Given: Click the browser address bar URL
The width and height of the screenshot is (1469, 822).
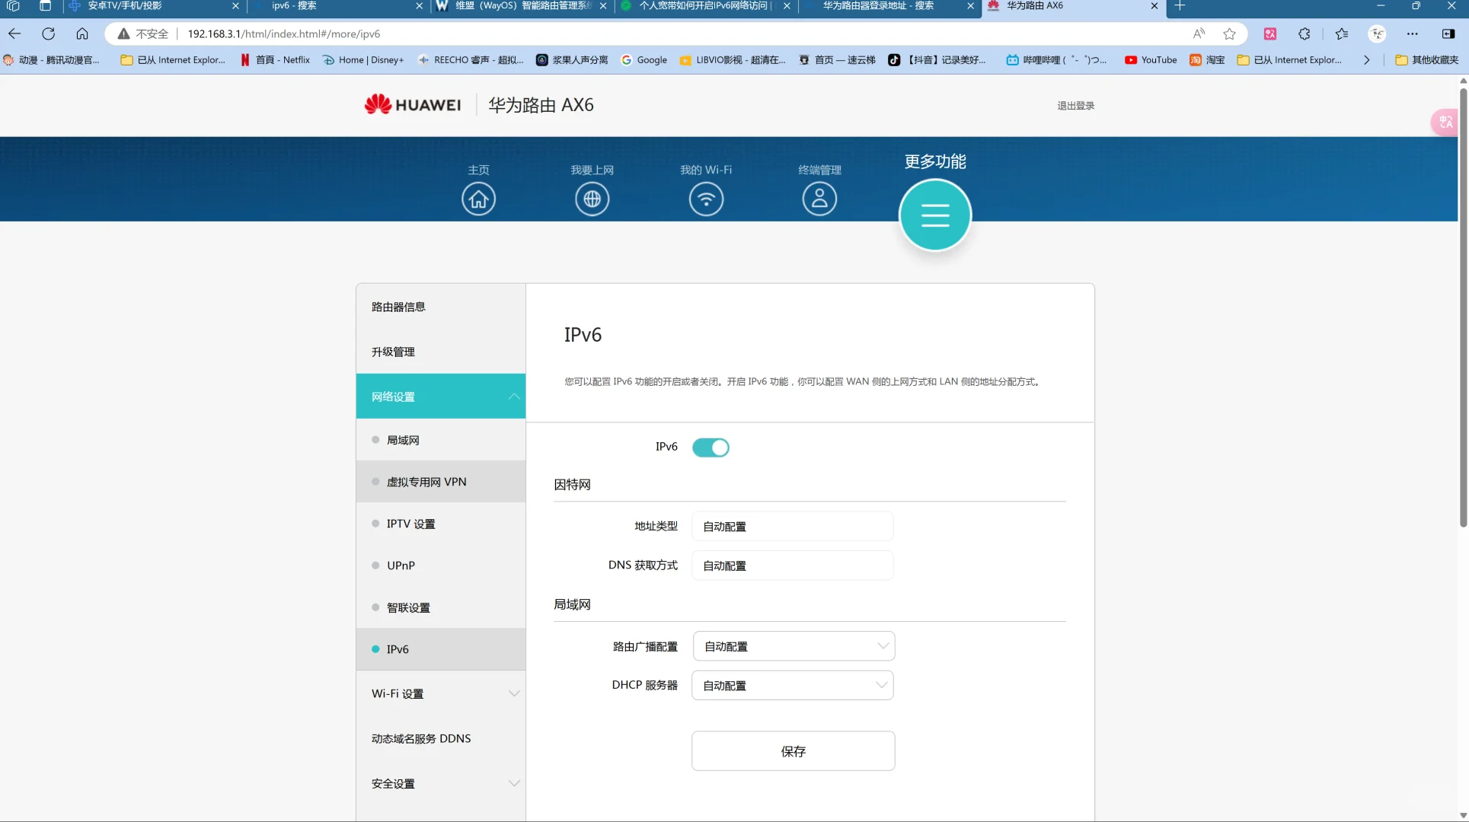Looking at the screenshot, I should (x=283, y=33).
